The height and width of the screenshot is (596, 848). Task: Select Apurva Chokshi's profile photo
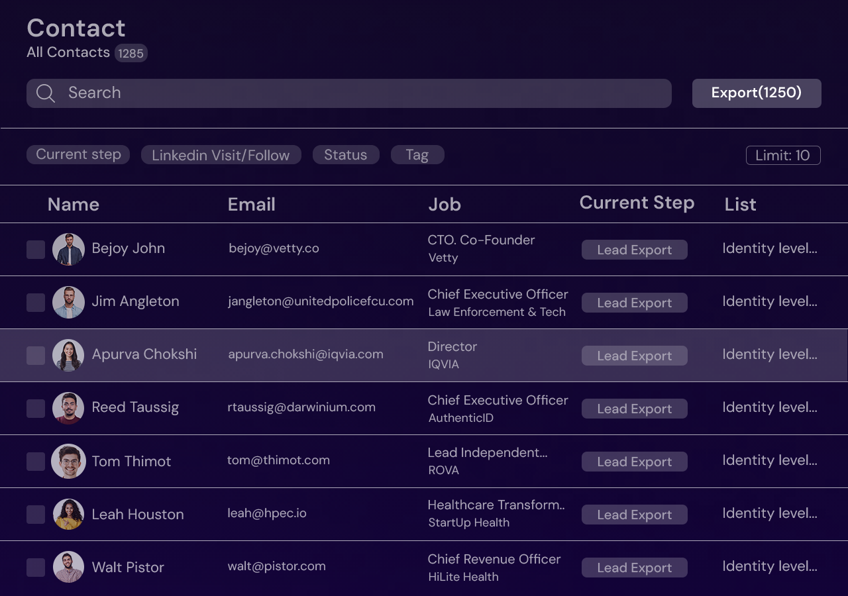coord(68,355)
